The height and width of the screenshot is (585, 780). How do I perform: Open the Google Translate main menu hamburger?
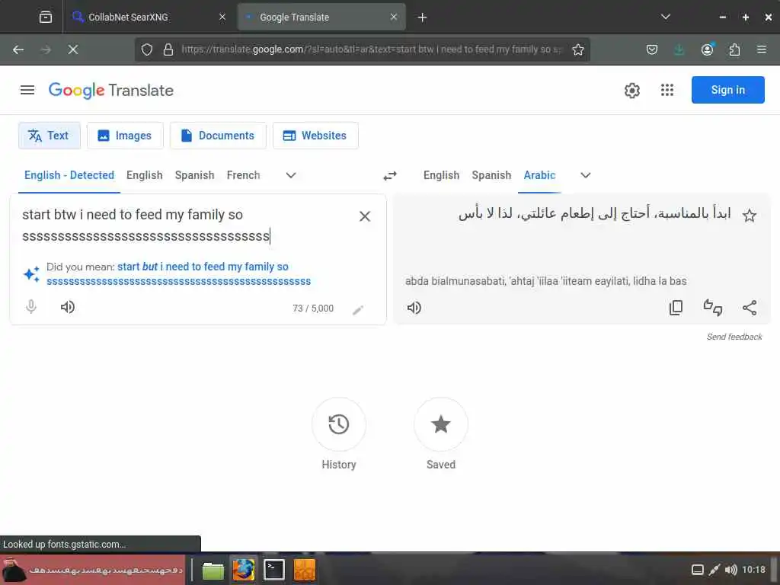(x=27, y=90)
